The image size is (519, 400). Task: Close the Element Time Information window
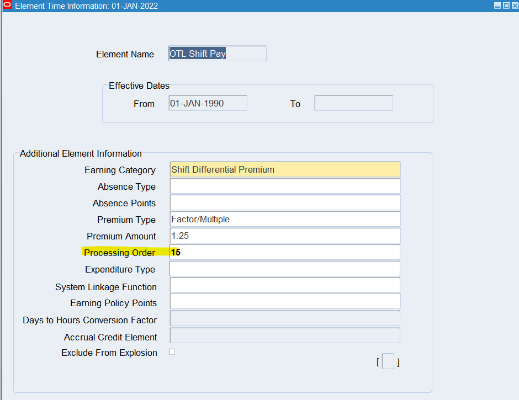(x=514, y=6)
